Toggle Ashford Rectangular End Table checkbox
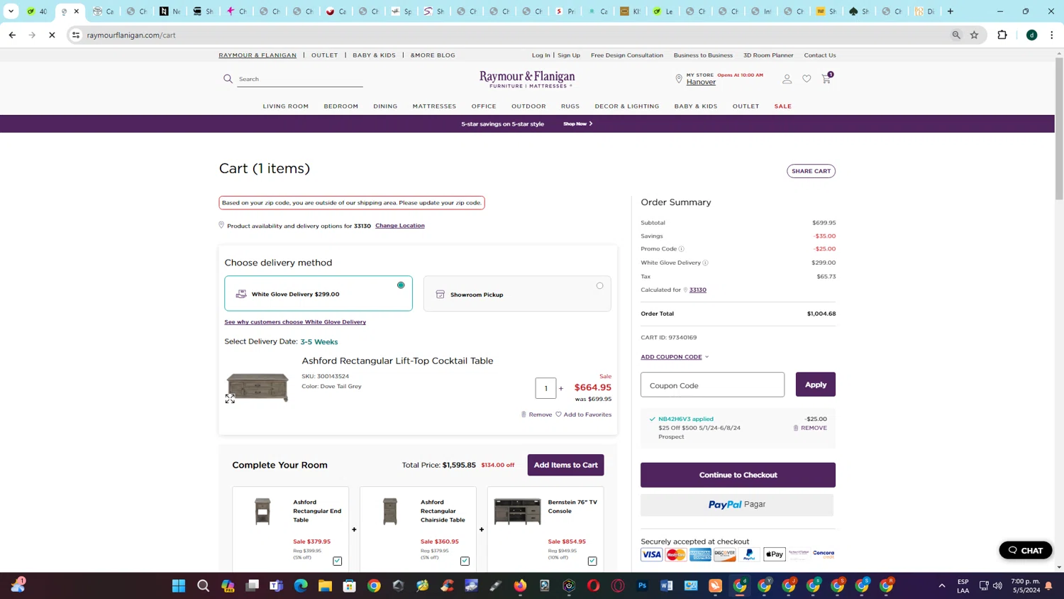The image size is (1064, 599). click(338, 561)
